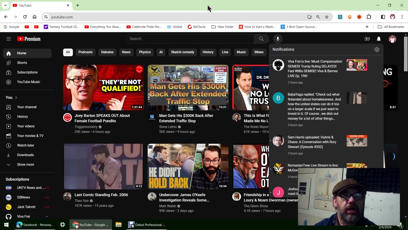The height and width of the screenshot is (230, 408).
Task: Open the Create video icon
Action: pyautogui.click(x=367, y=39)
